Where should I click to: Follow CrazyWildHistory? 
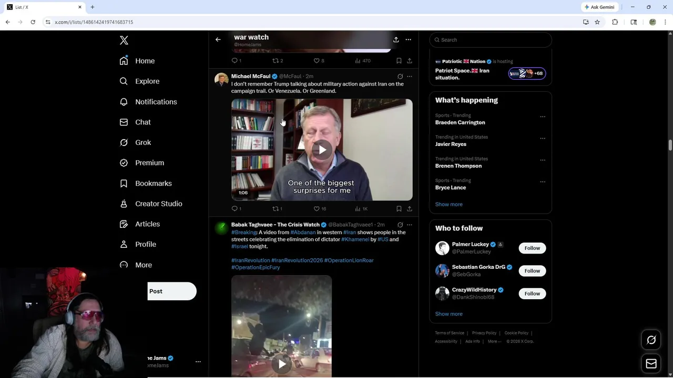[532, 293]
